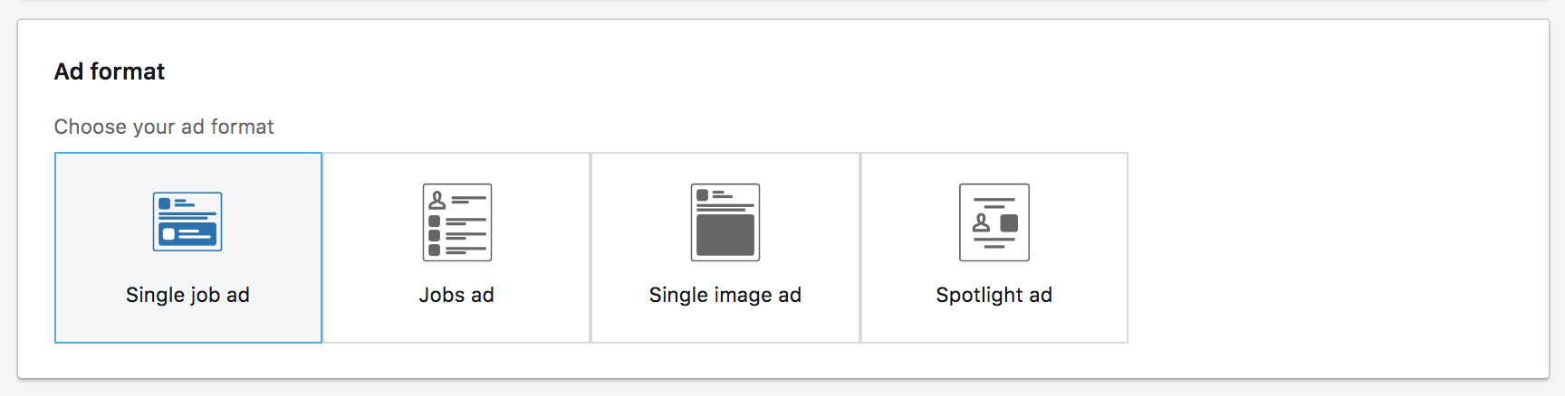The height and width of the screenshot is (396, 1565).
Task: Click the person-with-lines icon above Jobs ad
Action: click(457, 222)
